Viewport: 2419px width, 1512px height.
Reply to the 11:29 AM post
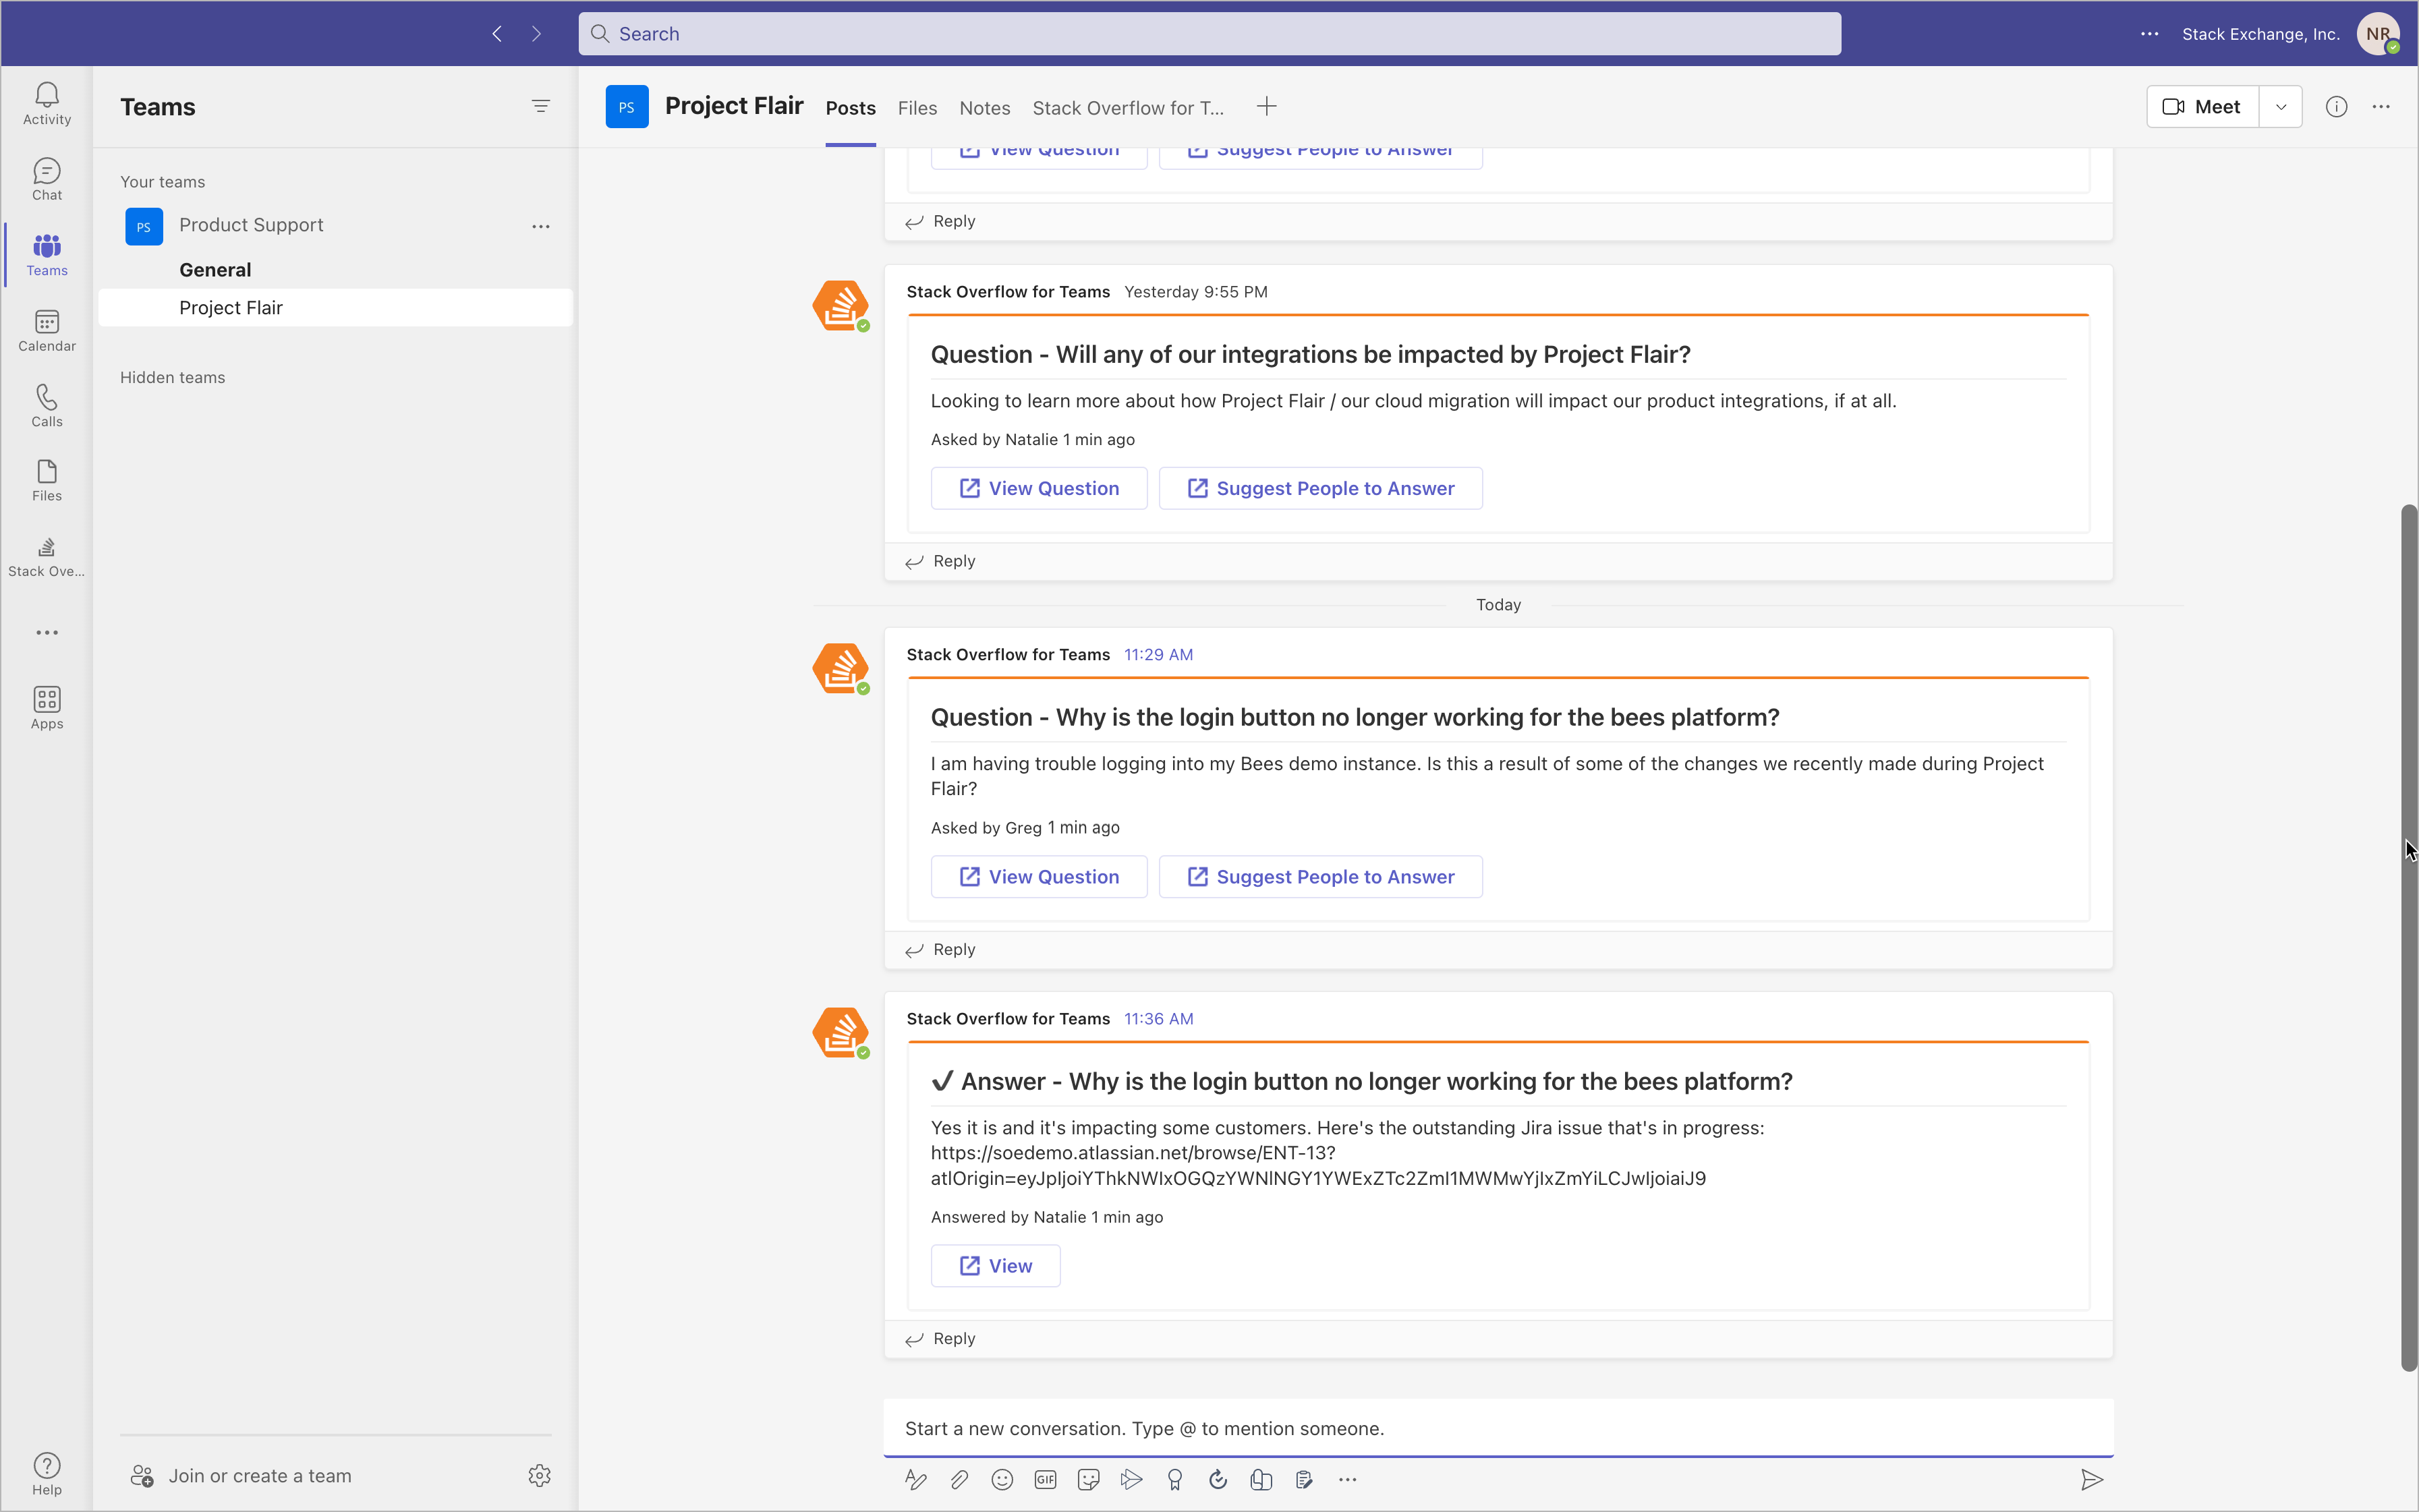tap(940, 950)
